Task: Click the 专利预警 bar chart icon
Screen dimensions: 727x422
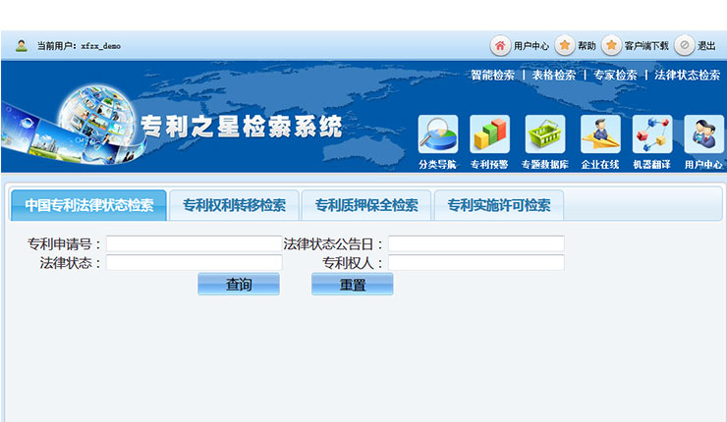Action: point(489,135)
